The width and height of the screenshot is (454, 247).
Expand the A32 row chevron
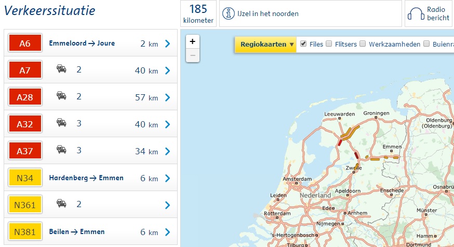(x=167, y=124)
